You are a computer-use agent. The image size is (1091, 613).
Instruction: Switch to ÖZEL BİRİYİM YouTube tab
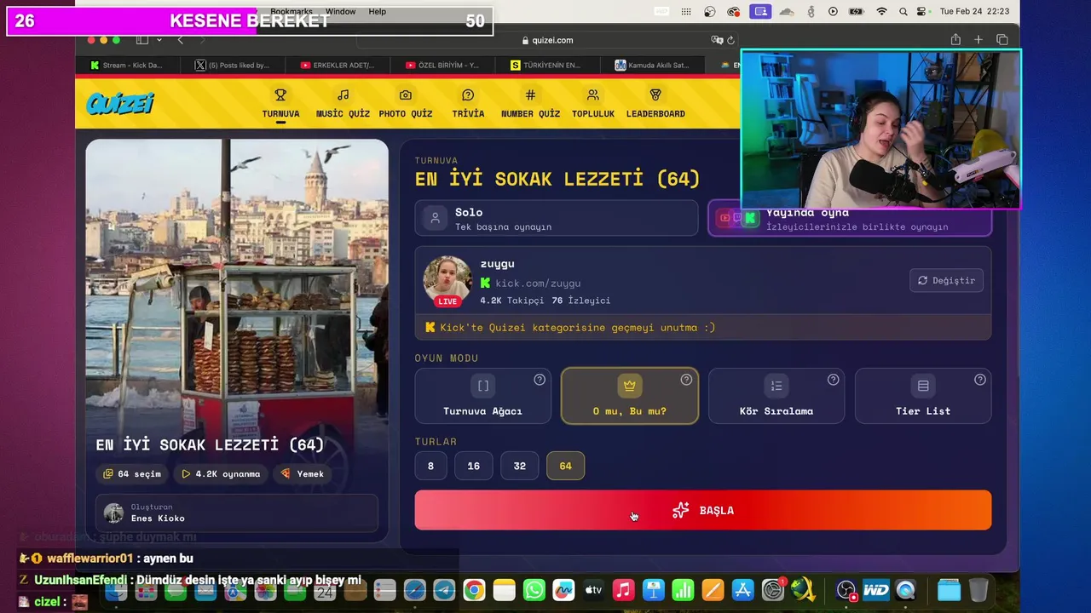coord(442,65)
